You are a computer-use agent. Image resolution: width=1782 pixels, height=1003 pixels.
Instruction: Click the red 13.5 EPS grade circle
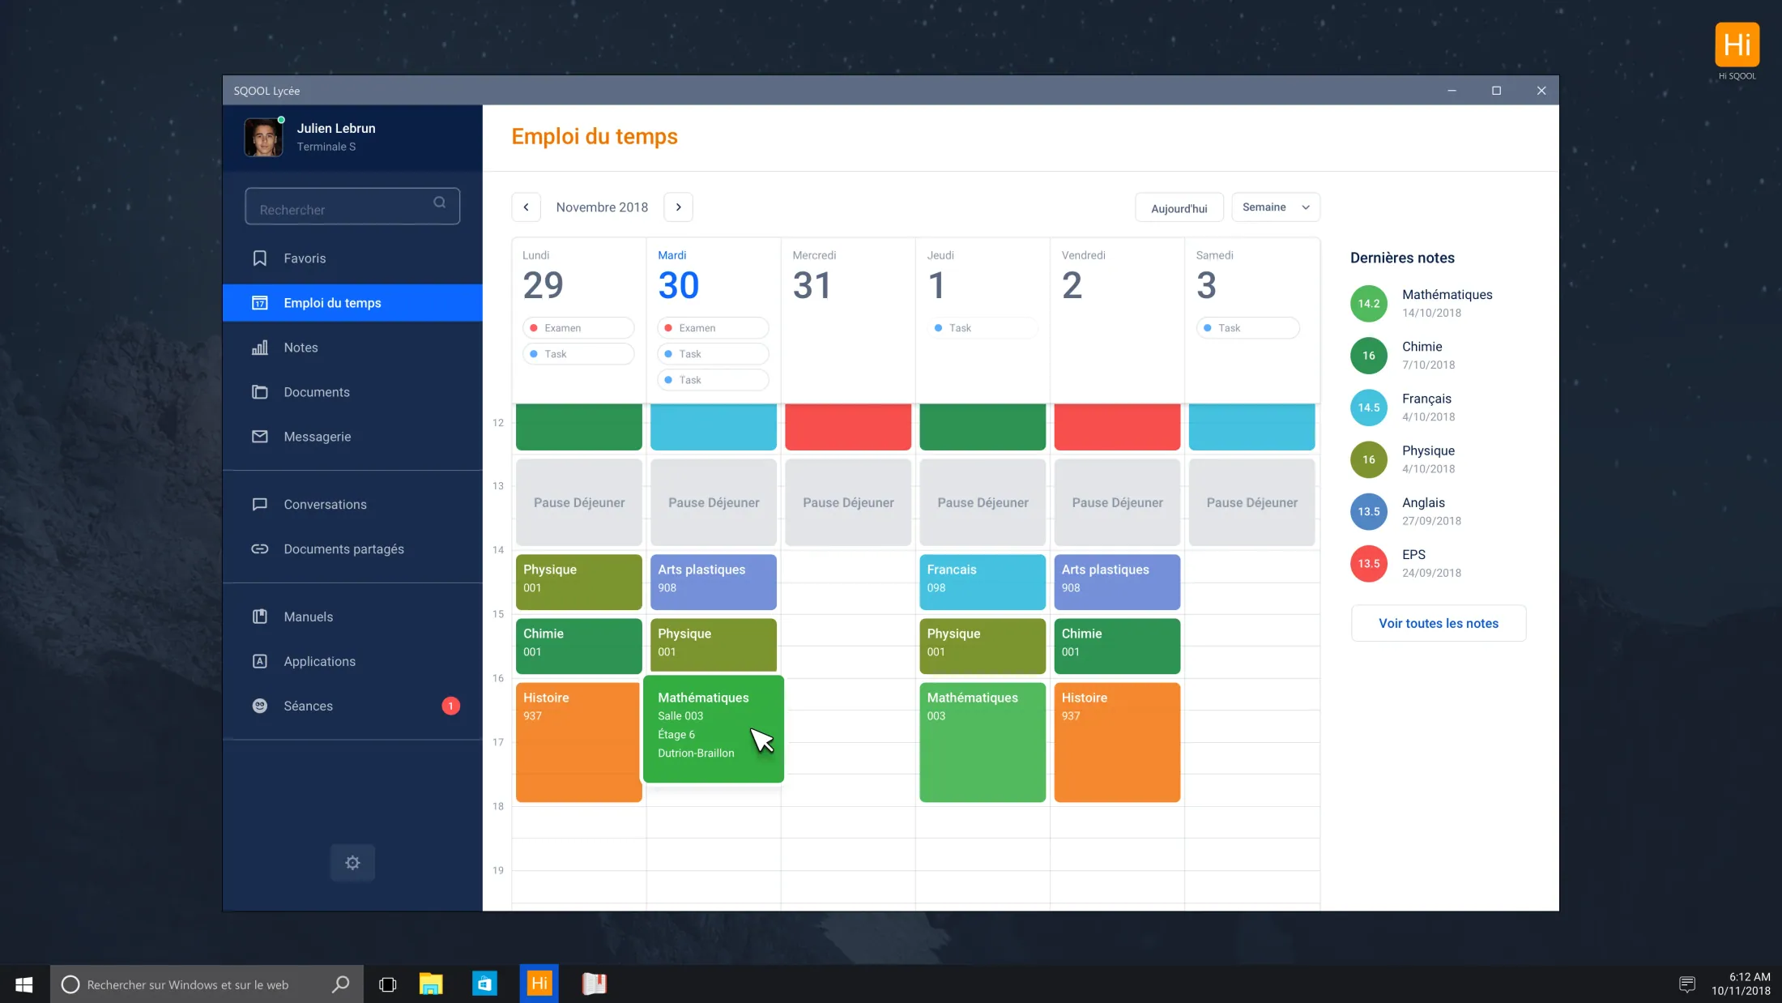(1369, 564)
